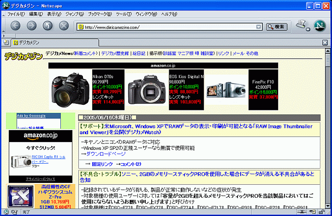Open a new tab with the new-tab icon
This screenshot has width=332, height=216.
point(5,43)
